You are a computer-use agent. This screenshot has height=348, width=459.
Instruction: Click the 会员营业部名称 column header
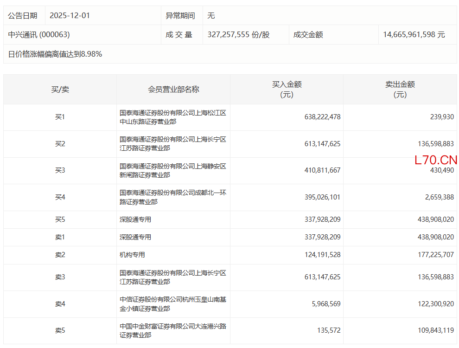point(173,89)
